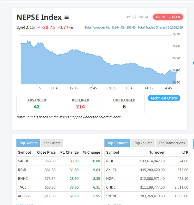The image size is (194, 205).
Task: Click the MARKET CLOSED badge
Action: click(168, 17)
